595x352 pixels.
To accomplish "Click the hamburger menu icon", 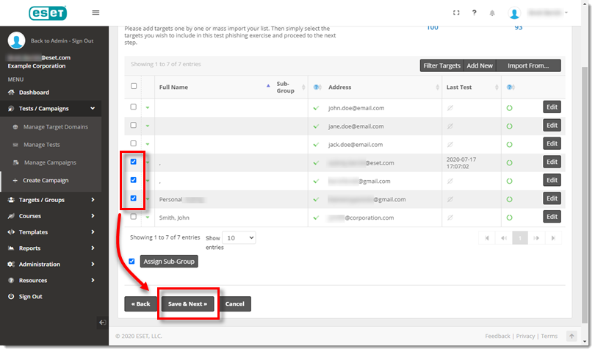I will 95,12.
